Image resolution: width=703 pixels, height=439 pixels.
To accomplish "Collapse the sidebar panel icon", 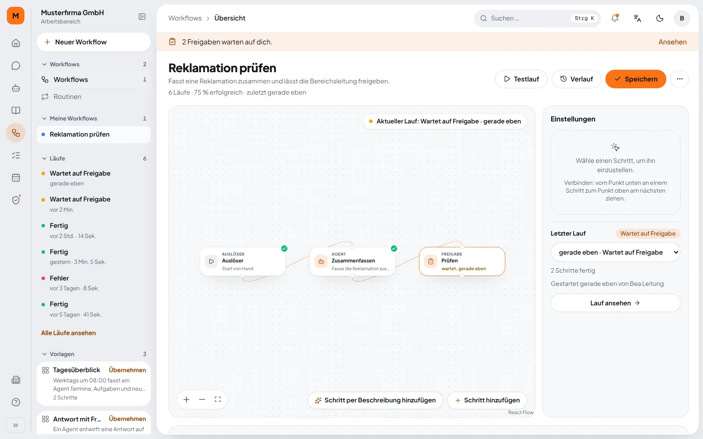I will click(x=142, y=17).
